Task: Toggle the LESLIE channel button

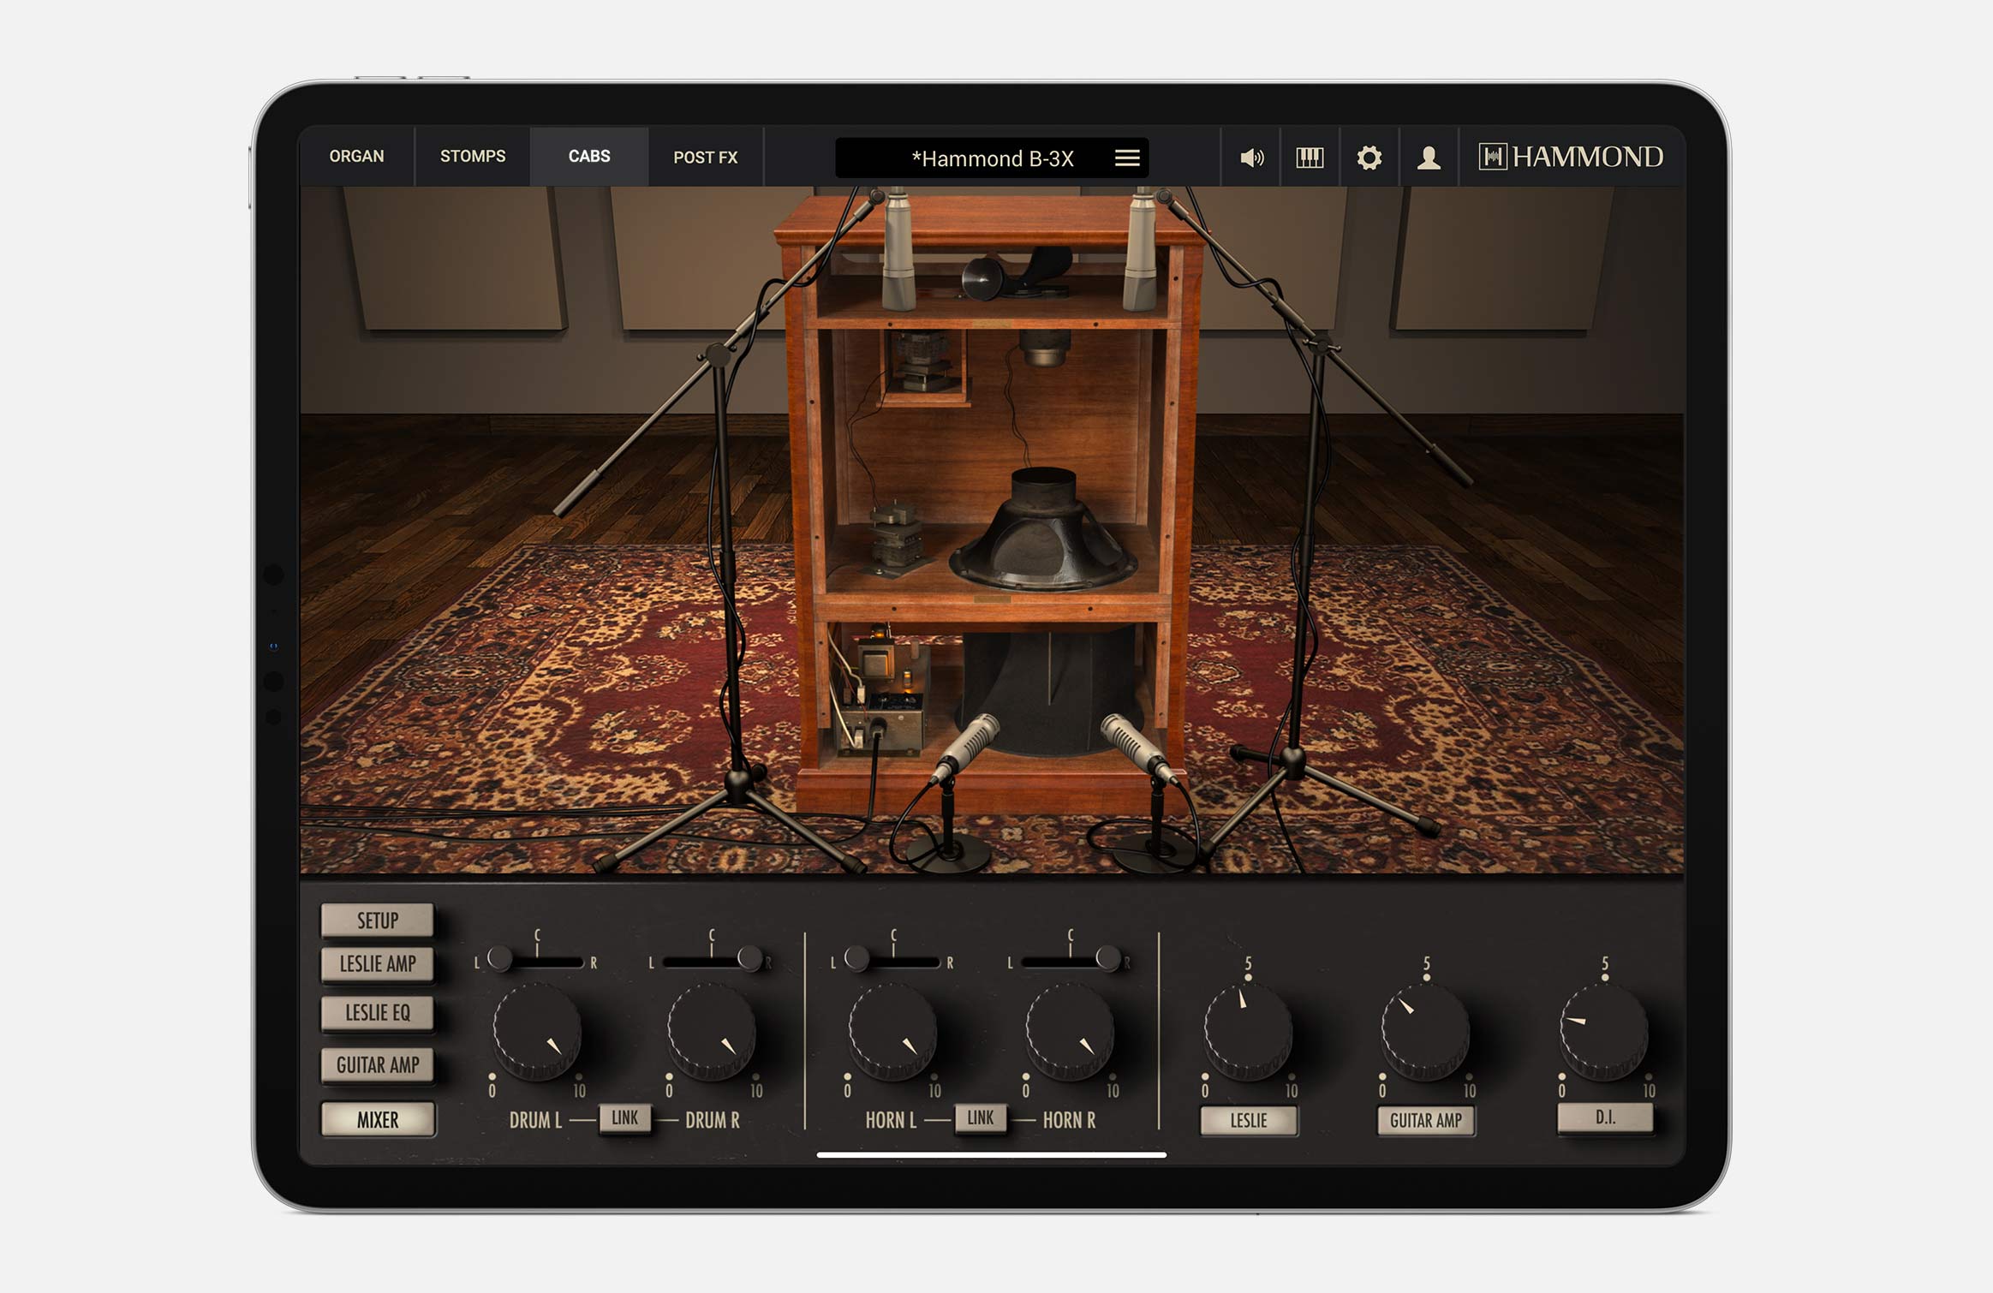Action: click(x=1248, y=1120)
